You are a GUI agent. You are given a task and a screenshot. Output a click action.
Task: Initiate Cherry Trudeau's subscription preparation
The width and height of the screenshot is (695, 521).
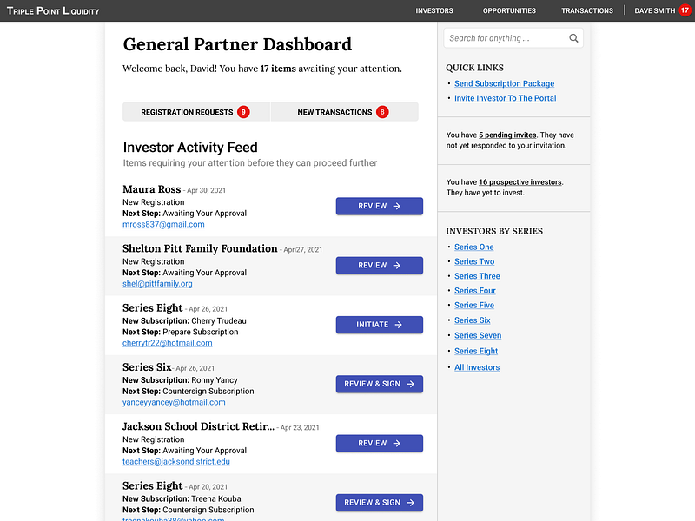[379, 324]
